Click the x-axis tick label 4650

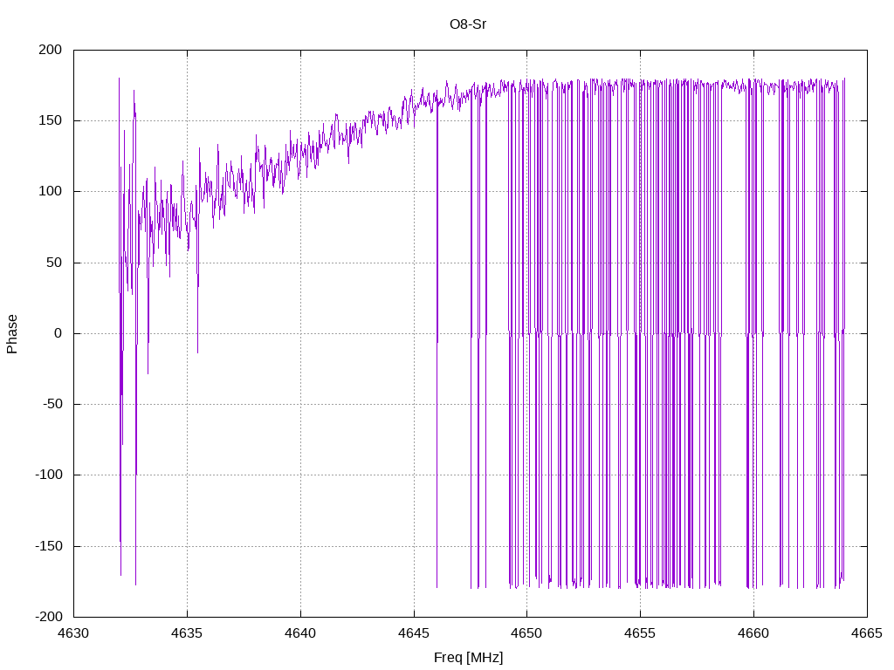pos(526,633)
